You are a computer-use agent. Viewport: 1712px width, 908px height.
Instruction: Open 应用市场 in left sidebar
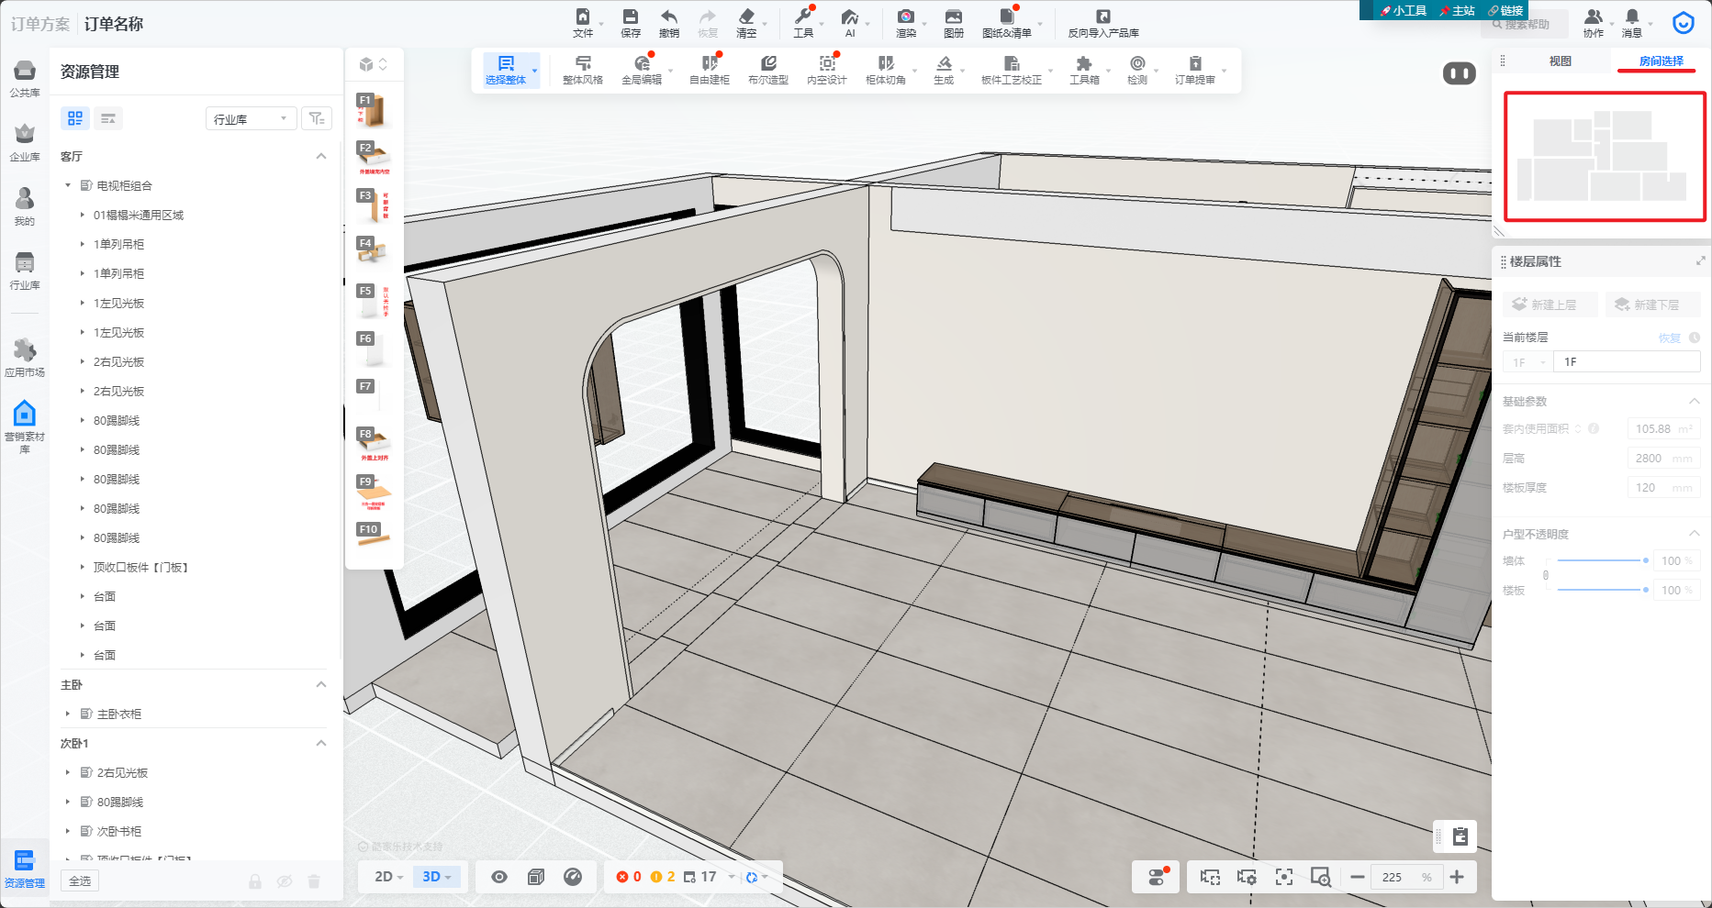pos(25,357)
